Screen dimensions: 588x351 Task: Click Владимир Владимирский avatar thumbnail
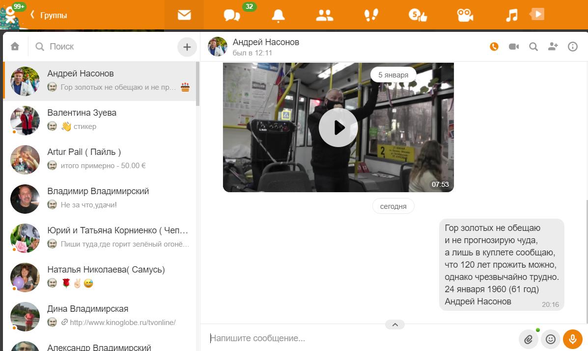pyautogui.click(x=25, y=199)
